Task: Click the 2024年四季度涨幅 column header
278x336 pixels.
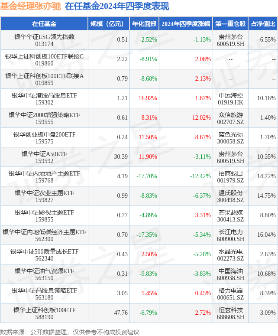Action: point(186,24)
